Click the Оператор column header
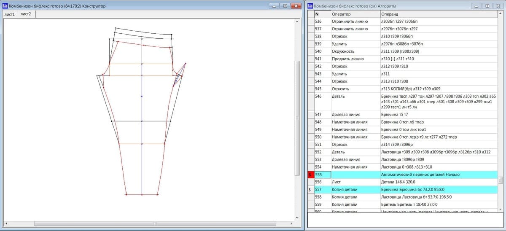Screen dimensions: 506x231 [355, 14]
